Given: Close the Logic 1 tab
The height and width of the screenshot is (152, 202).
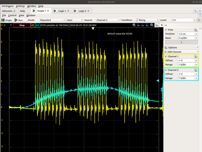Looking at the screenshot, I should coord(68,11).
